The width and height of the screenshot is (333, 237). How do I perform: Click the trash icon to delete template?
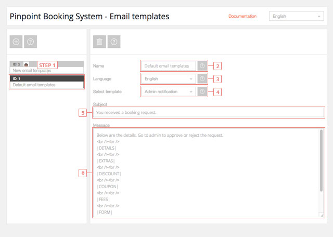pyautogui.click(x=99, y=42)
